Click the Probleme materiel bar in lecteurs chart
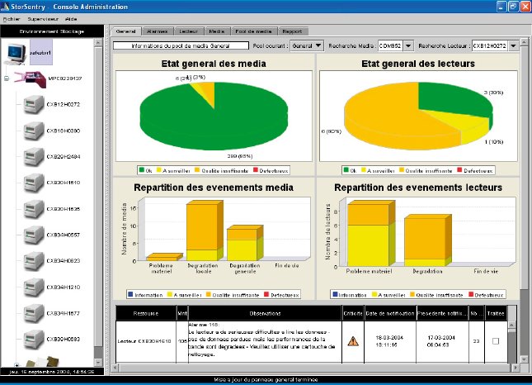This screenshot has height=385, width=532. (x=370, y=234)
